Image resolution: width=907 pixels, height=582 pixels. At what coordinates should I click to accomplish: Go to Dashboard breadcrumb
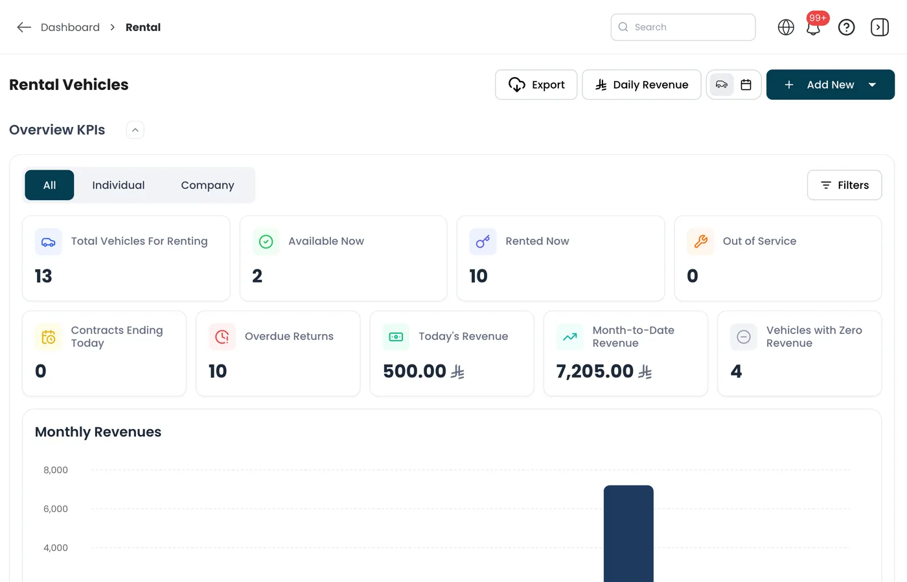[70, 27]
